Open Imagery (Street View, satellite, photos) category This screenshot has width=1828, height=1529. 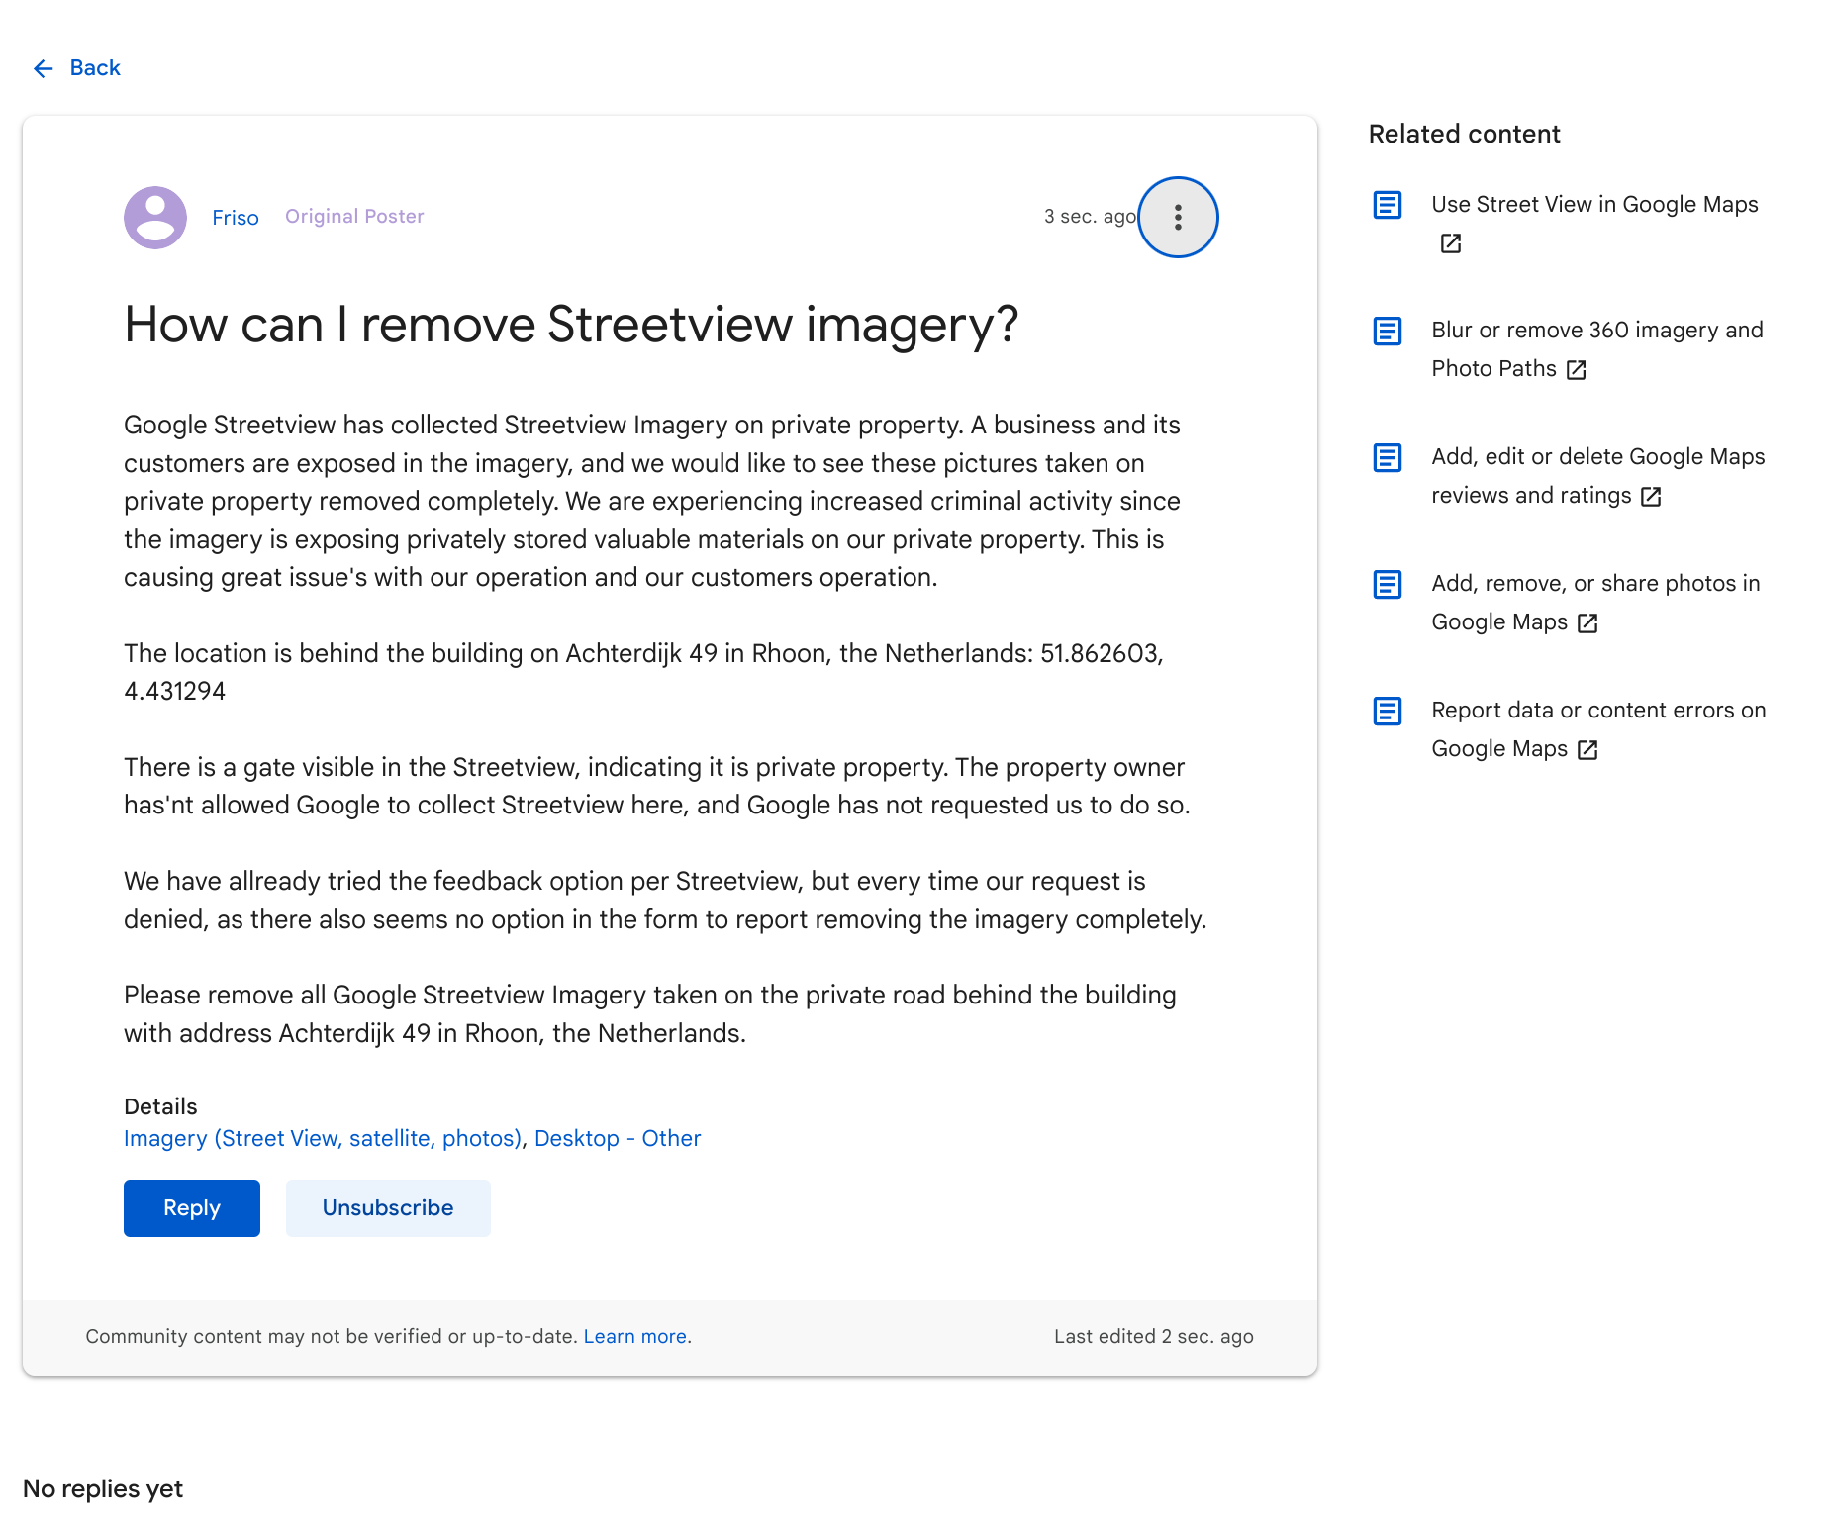click(x=323, y=1139)
